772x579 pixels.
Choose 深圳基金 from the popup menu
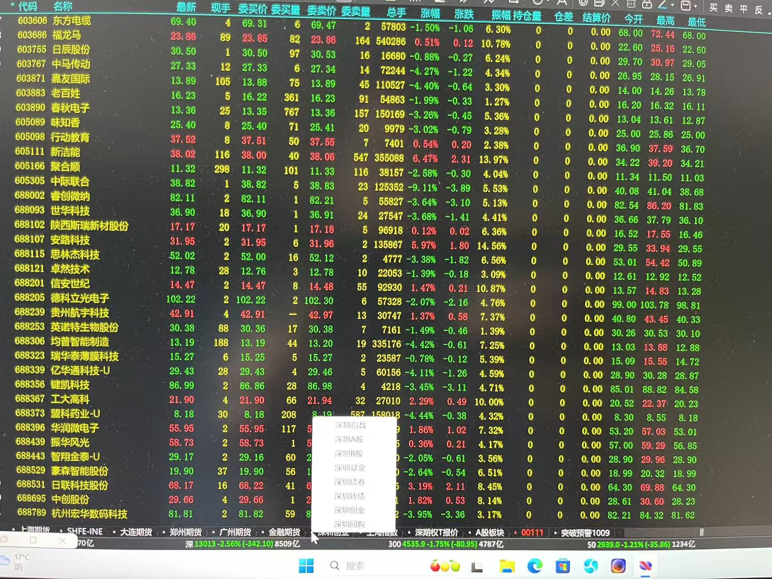pos(350,467)
